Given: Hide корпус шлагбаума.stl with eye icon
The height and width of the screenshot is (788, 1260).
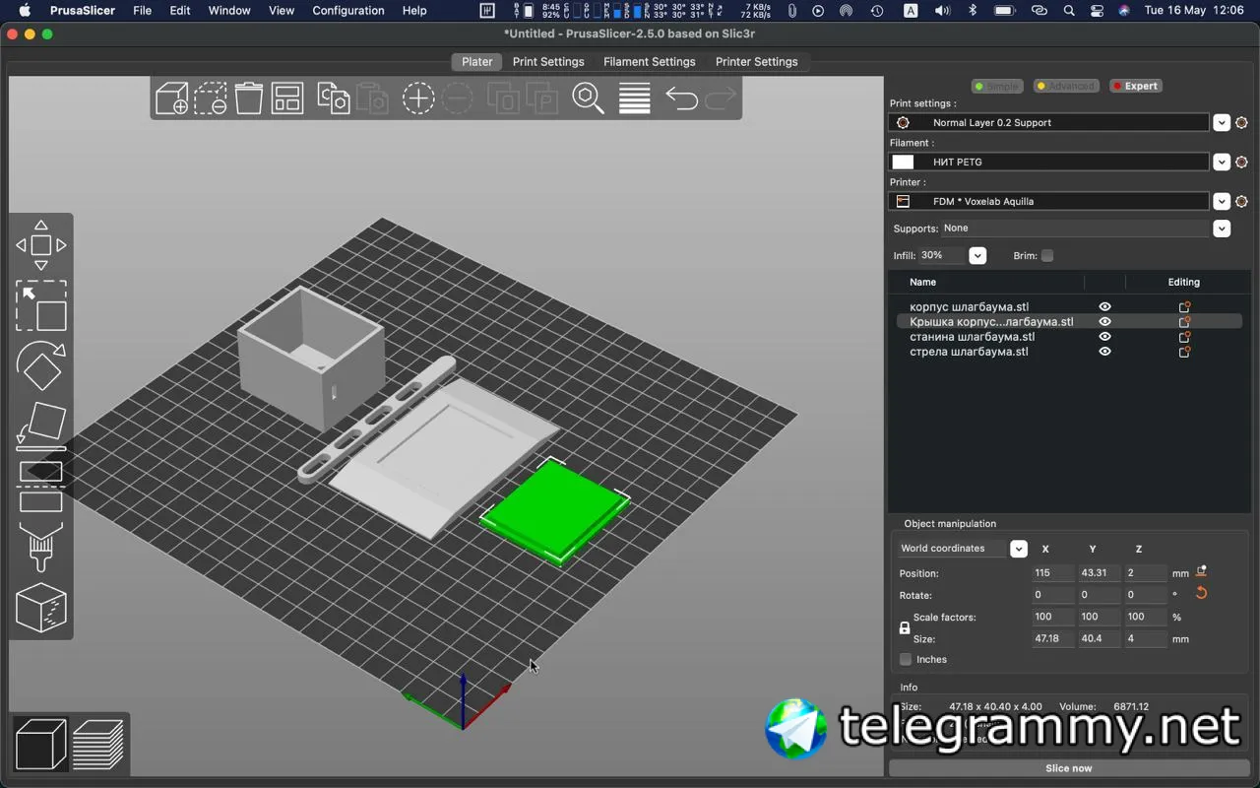Looking at the screenshot, I should (x=1104, y=307).
